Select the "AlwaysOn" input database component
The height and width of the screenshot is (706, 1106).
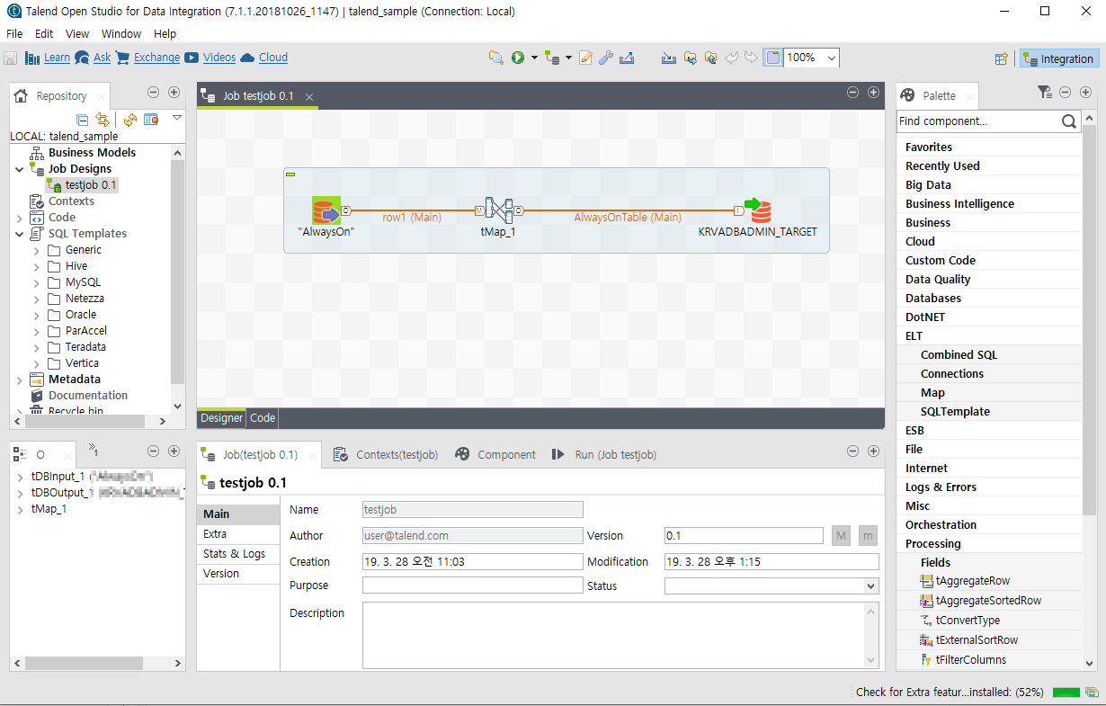click(326, 211)
